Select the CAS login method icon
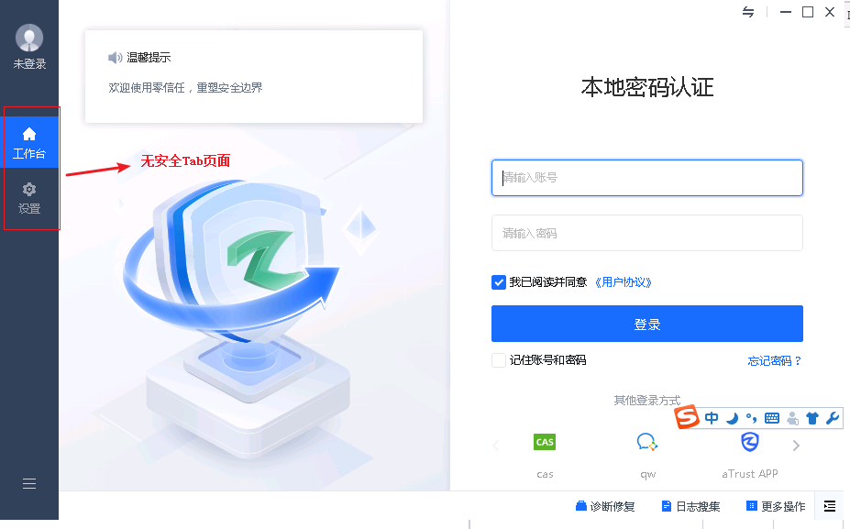Screen dimensions: 850x529 pos(545,442)
